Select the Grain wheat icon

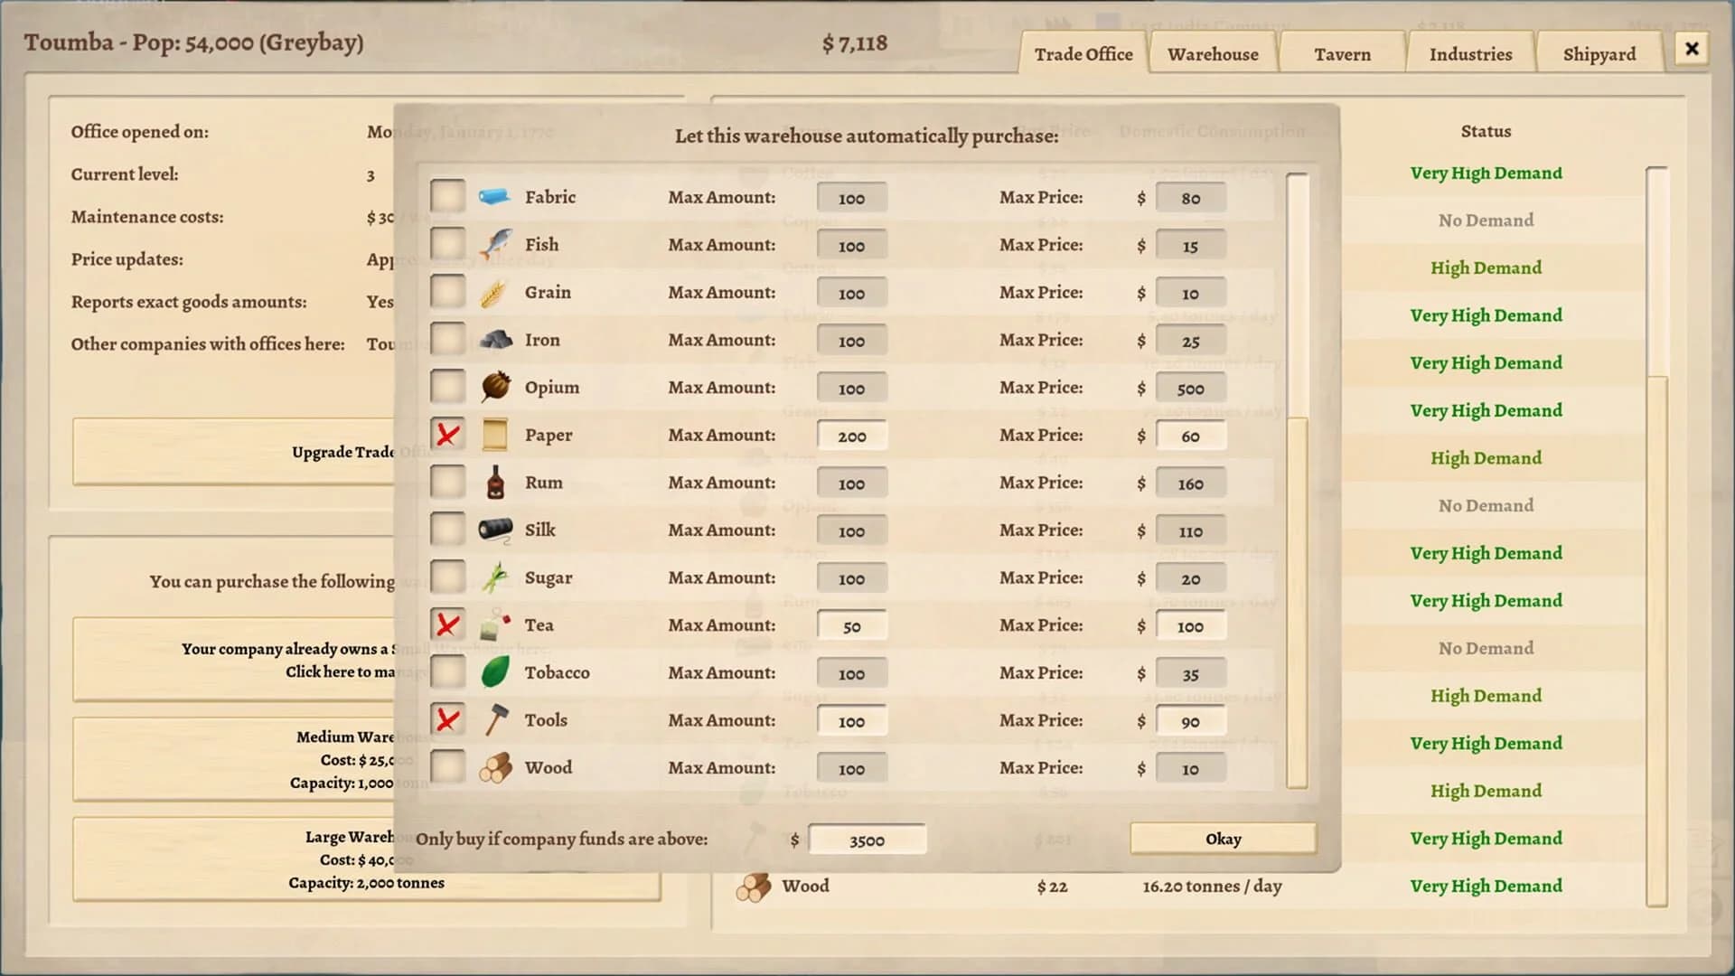pos(495,292)
